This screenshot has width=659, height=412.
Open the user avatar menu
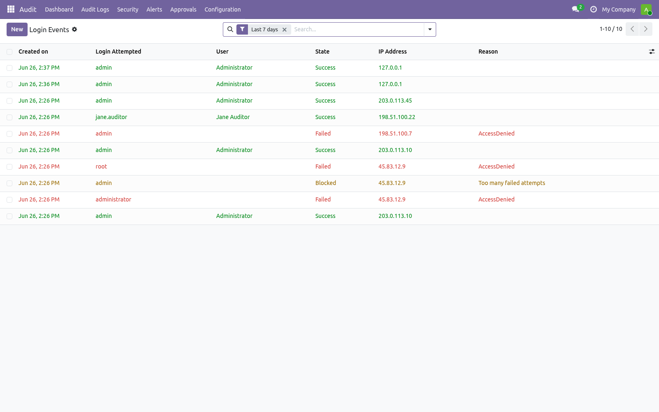pos(646,9)
